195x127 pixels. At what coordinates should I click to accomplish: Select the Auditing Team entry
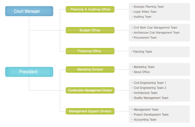142,17
